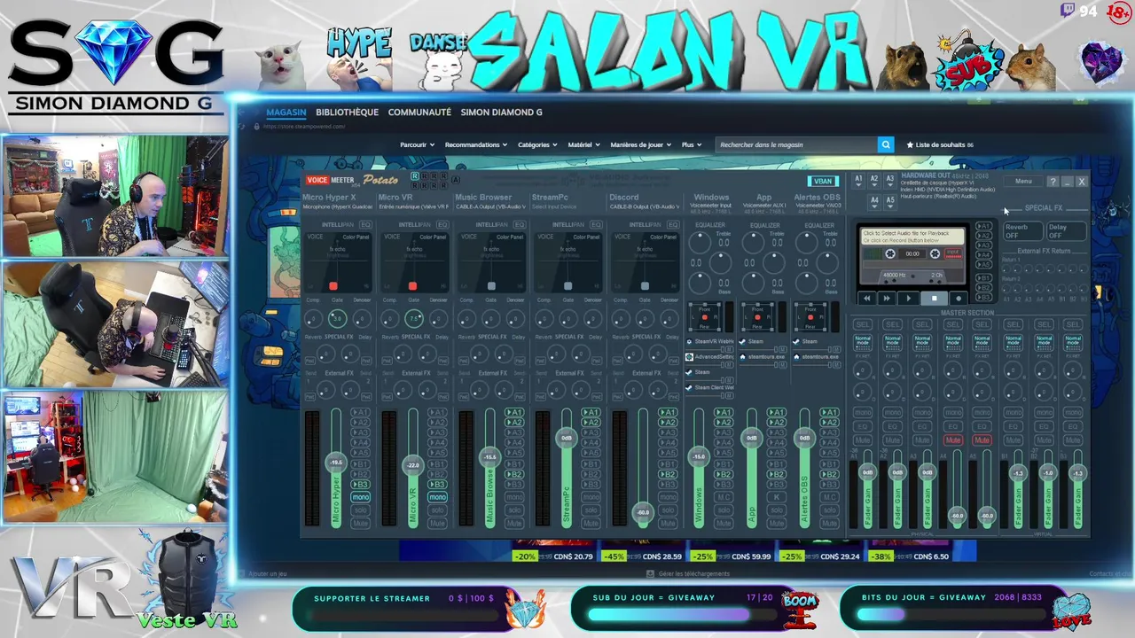
Task: Toggle mono on Micro Hyper strip
Action: [360, 497]
